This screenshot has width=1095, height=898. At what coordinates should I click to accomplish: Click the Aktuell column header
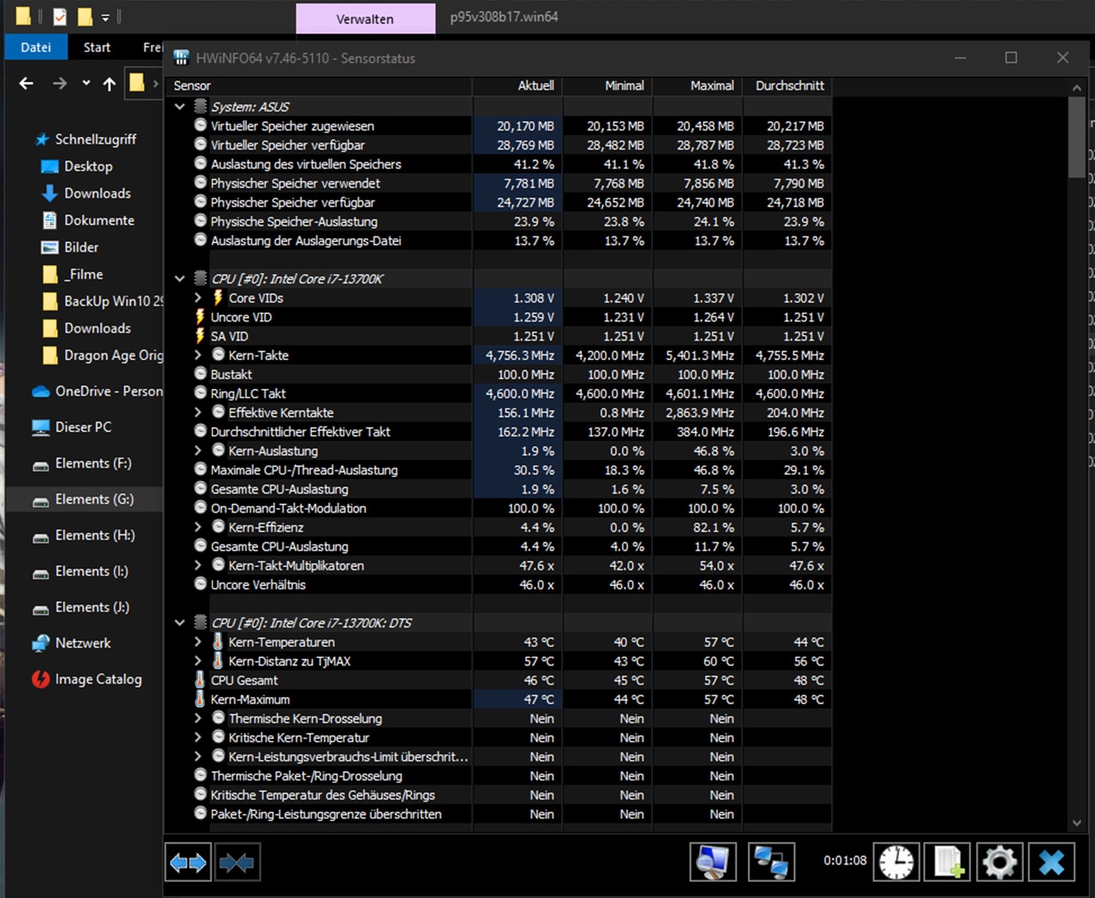tap(518, 85)
